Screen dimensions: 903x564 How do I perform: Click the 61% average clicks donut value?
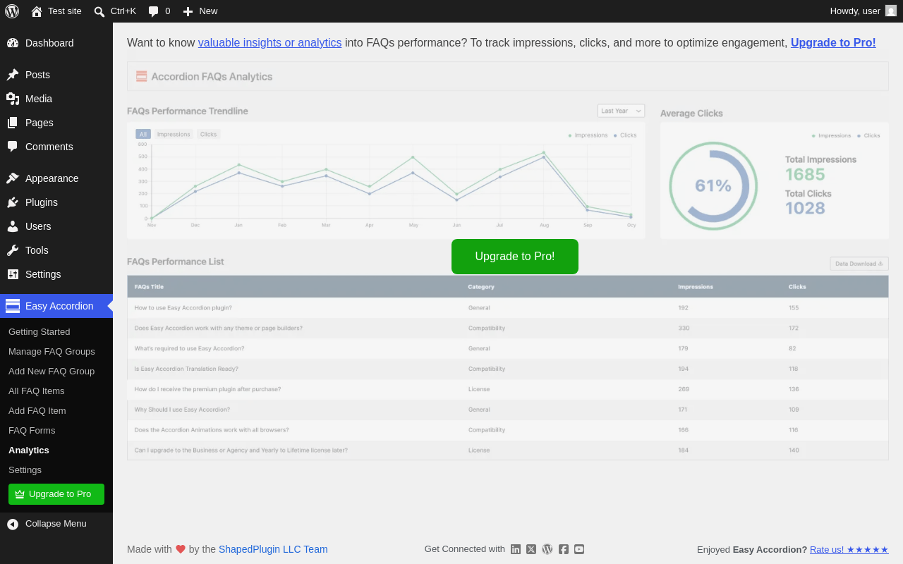[x=713, y=185]
